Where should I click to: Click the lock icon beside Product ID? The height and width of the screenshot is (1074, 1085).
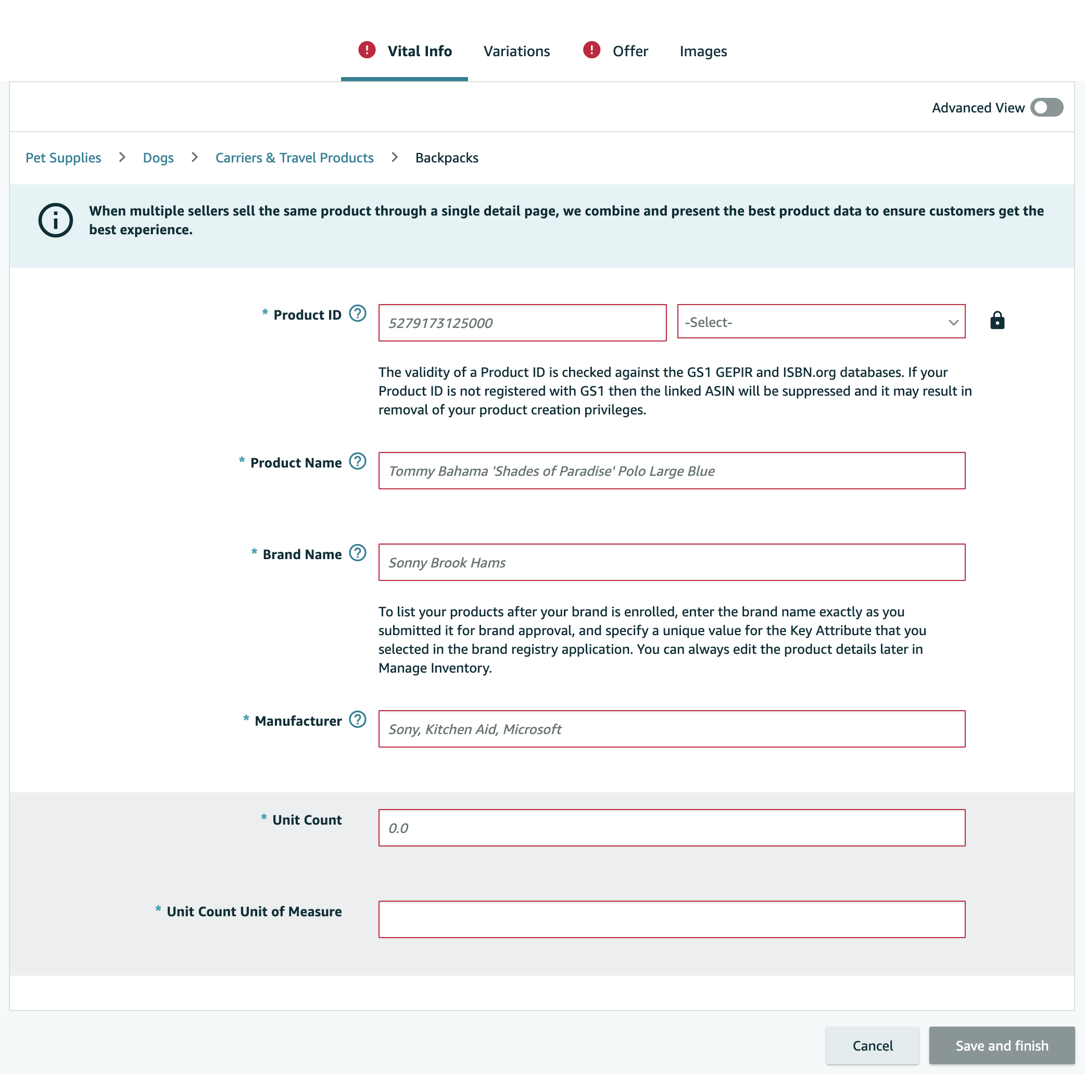[997, 321]
